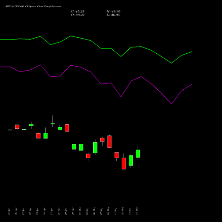Select the open value O: 39.20
The image size is (222, 222).
point(78,15)
